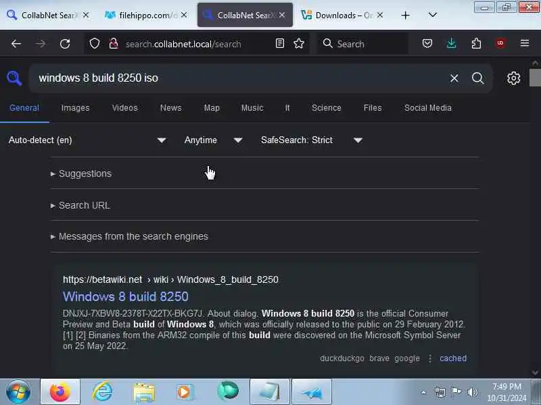Screen dimensions: 541x405
Task: Select the News search category
Action: pos(171,108)
